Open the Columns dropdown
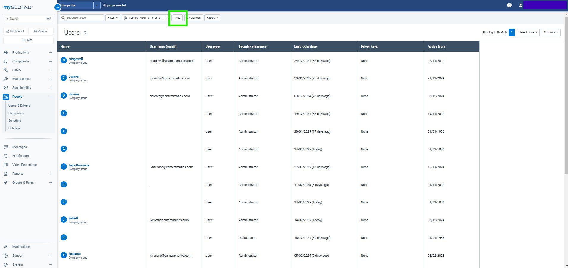The width and height of the screenshot is (568, 268). pyautogui.click(x=551, y=32)
